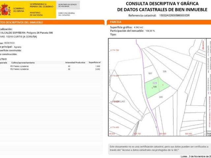Click the 587 parcel label on map
The height and width of the screenshot is (158, 211).
pyautogui.click(x=150, y=73)
